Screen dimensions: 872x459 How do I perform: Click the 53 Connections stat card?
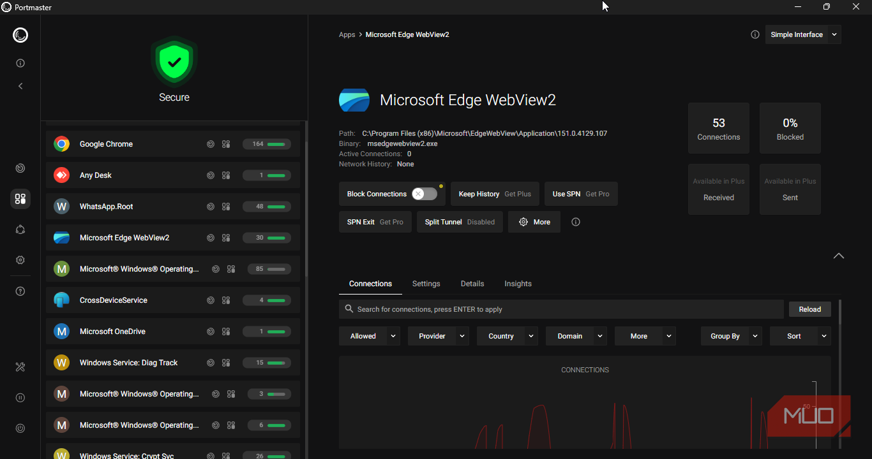[x=719, y=128]
